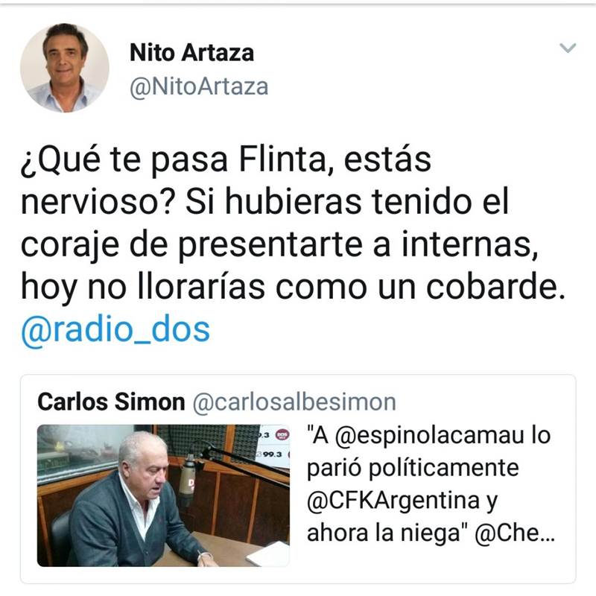The image size is (596, 596).
Task: Open the @espinolacamau mention
Action: 430,435
